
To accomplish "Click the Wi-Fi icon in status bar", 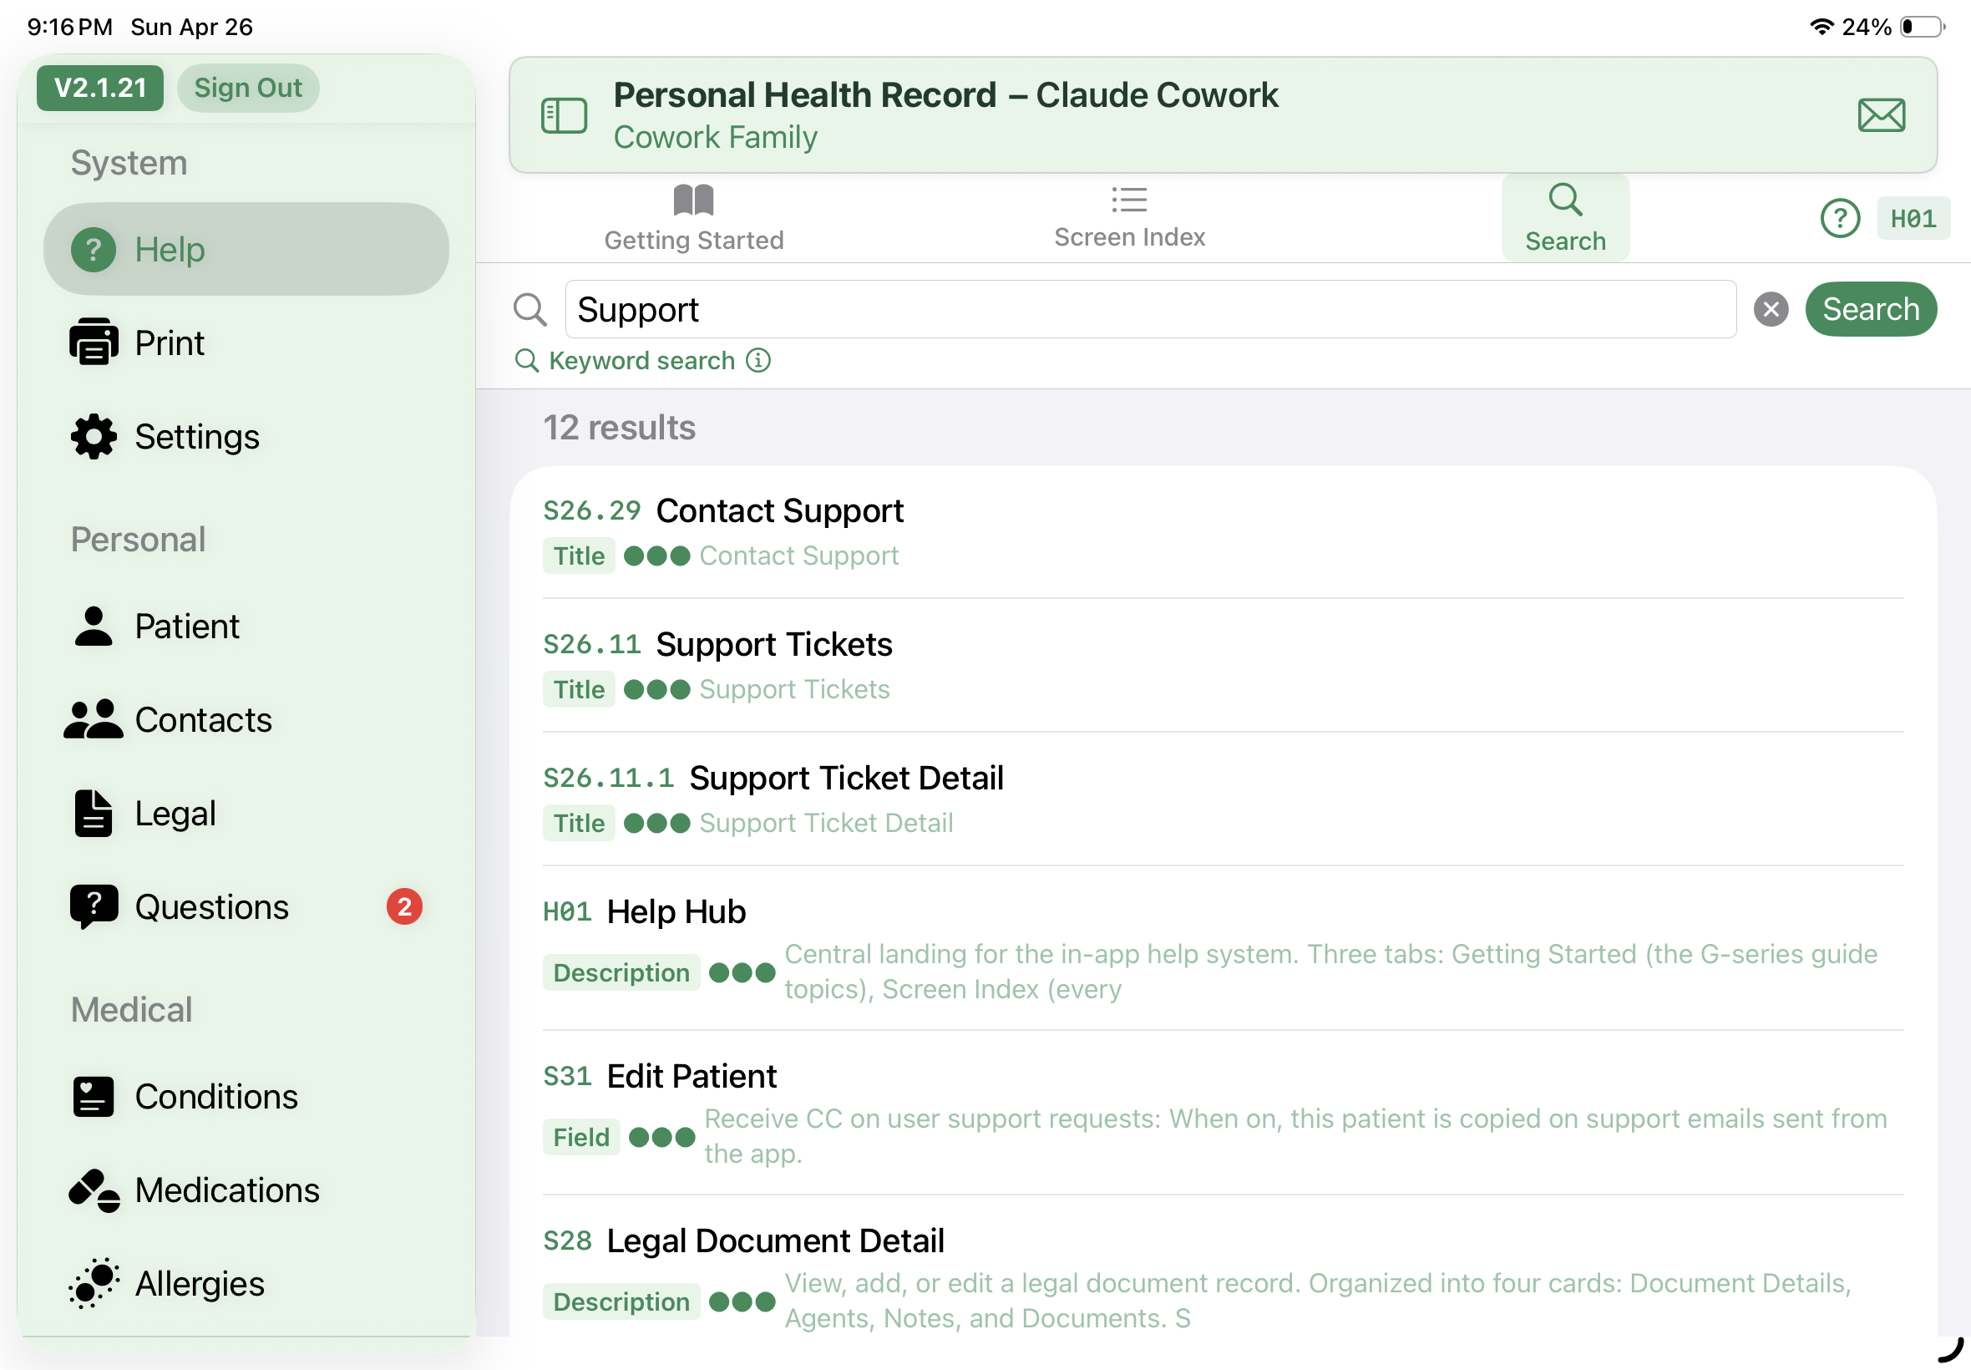I will click(1821, 27).
